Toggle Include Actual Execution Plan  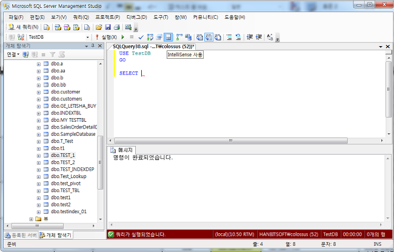coord(179,37)
